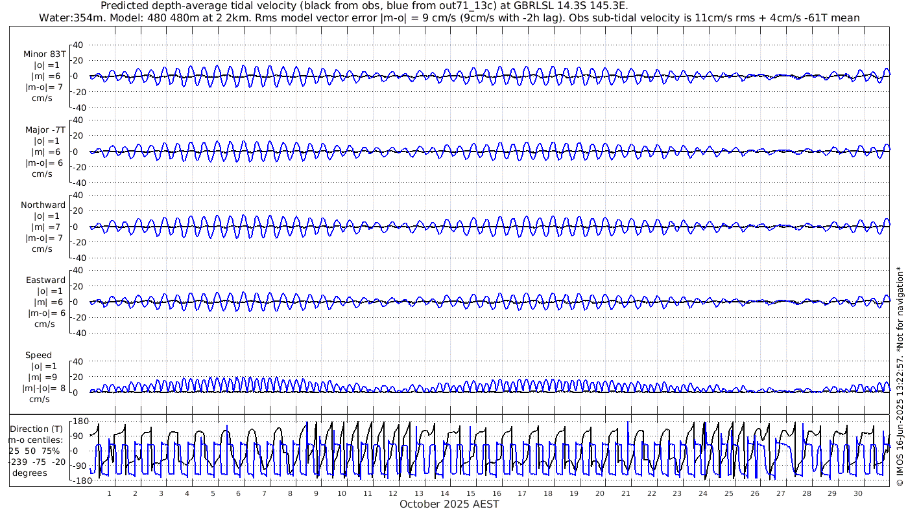Image resolution: width=908 pixels, height=518 pixels.
Task: Click the -90 tick on the Direction axis
Action: point(79,466)
